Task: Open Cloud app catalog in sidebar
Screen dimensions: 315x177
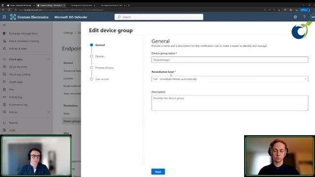Action: tap(20, 74)
